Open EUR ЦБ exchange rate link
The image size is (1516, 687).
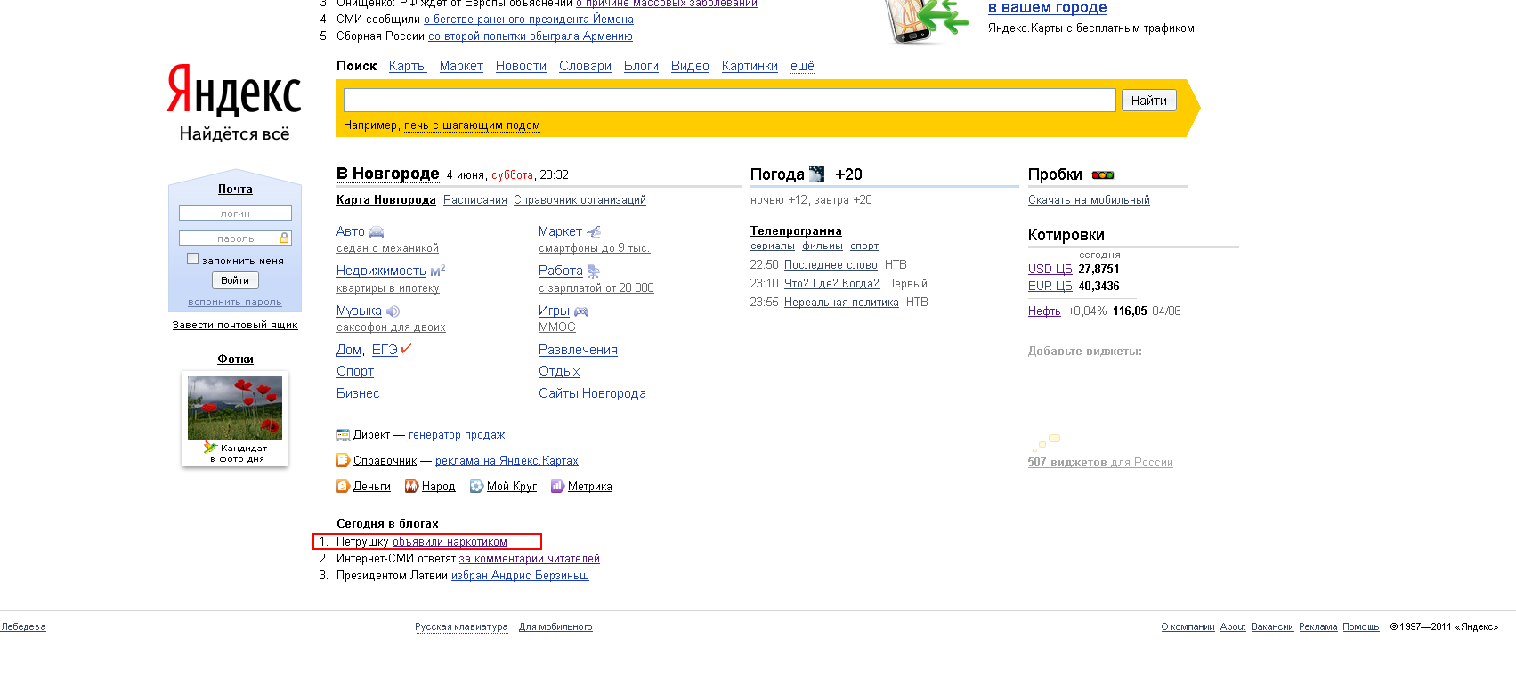click(x=1050, y=286)
